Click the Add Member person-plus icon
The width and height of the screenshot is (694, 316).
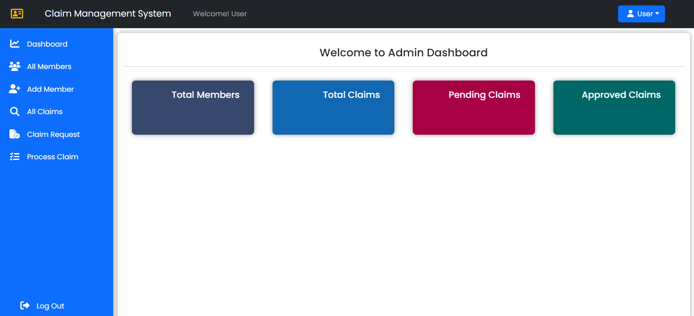[x=15, y=89]
